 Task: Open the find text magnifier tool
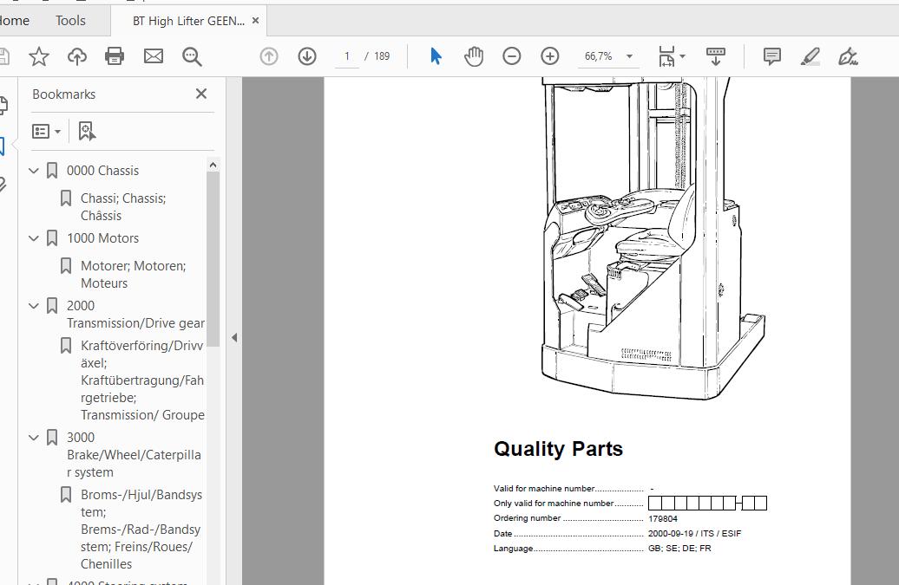click(192, 56)
